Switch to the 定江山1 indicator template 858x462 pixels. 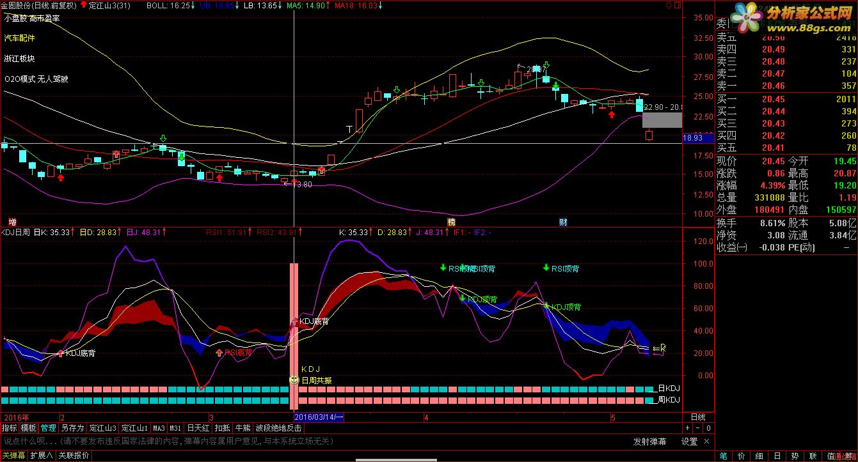[135, 428]
